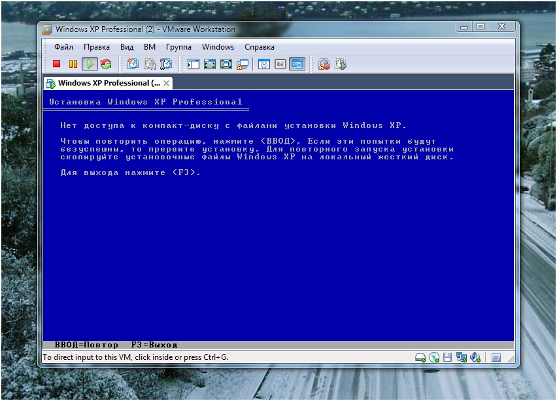Open the Правка menu
557x401 pixels.
(97, 47)
